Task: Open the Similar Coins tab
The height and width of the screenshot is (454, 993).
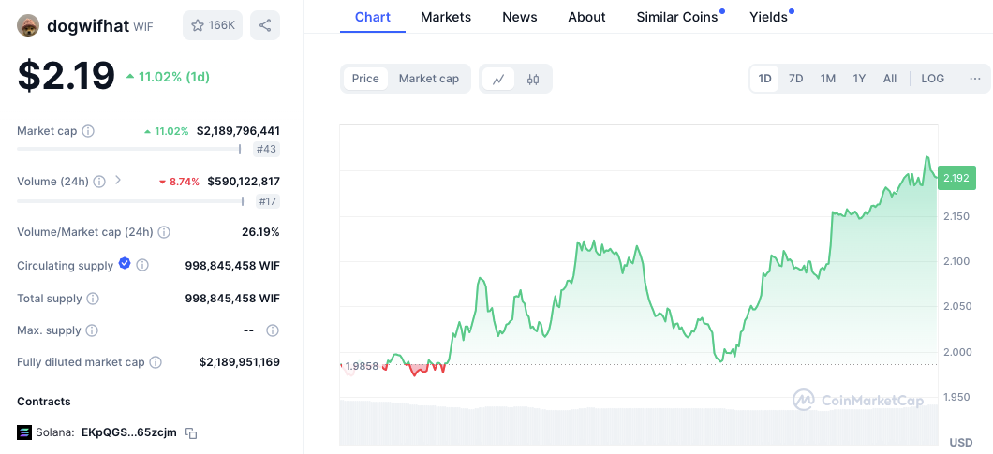Action: pos(677,17)
